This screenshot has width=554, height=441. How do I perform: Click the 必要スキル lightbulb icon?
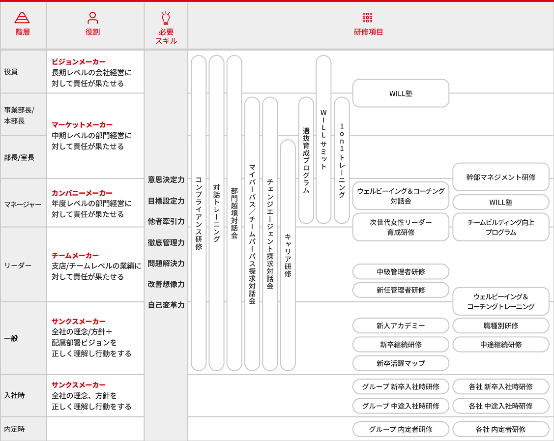[x=166, y=19]
